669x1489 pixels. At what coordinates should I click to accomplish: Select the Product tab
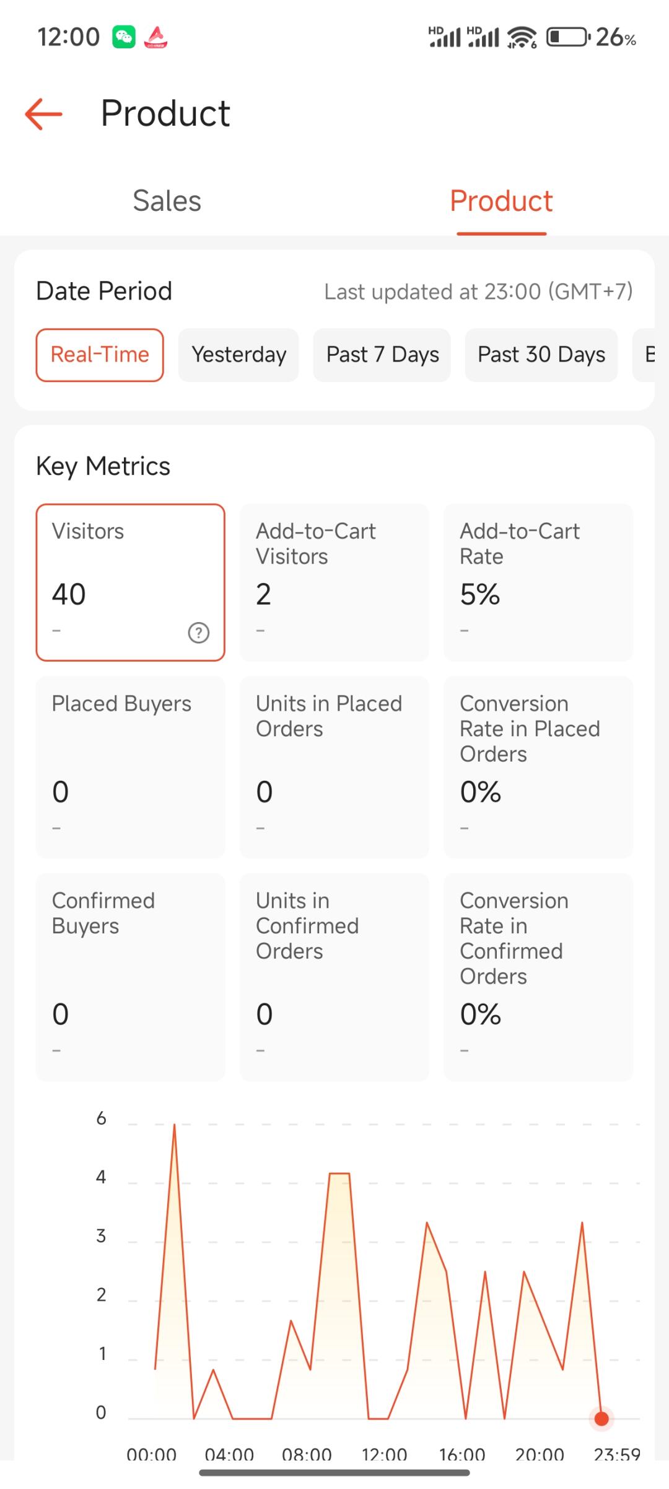[x=501, y=201]
